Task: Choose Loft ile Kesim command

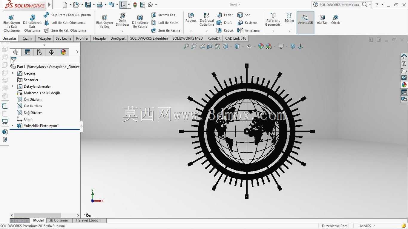Action: click(x=165, y=23)
